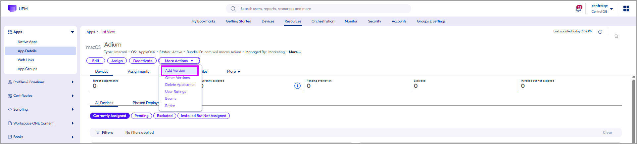Click the Books icon in sidebar
This screenshot has height=144, width=637.
pyautogui.click(x=10, y=137)
